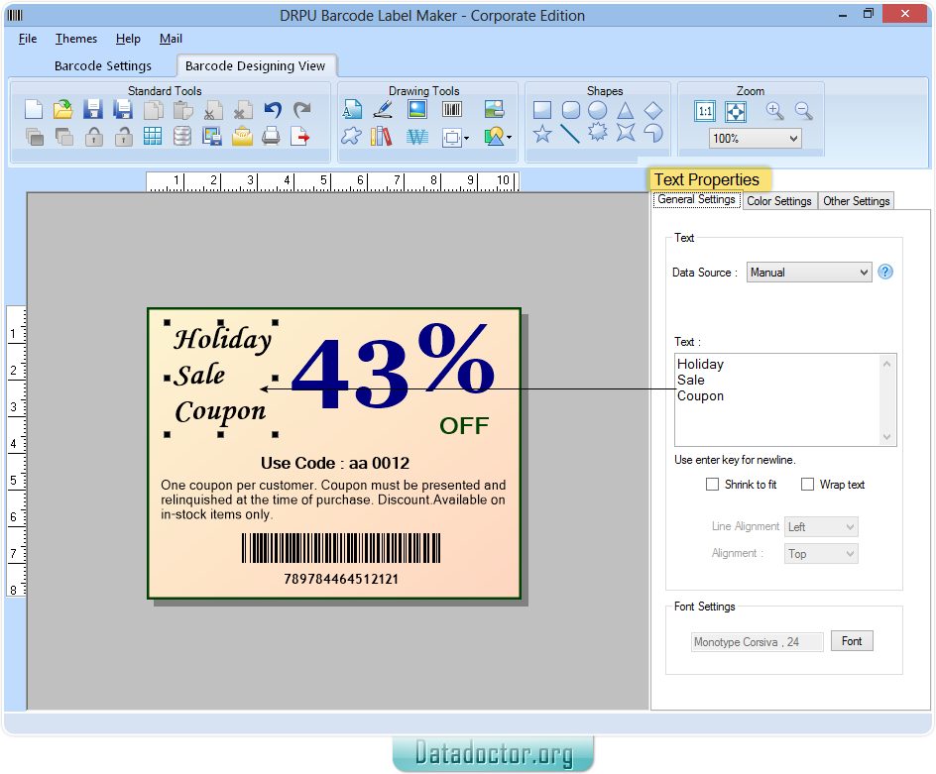936x774 pixels.
Task: Draw a triangle shape
Action: (x=625, y=110)
